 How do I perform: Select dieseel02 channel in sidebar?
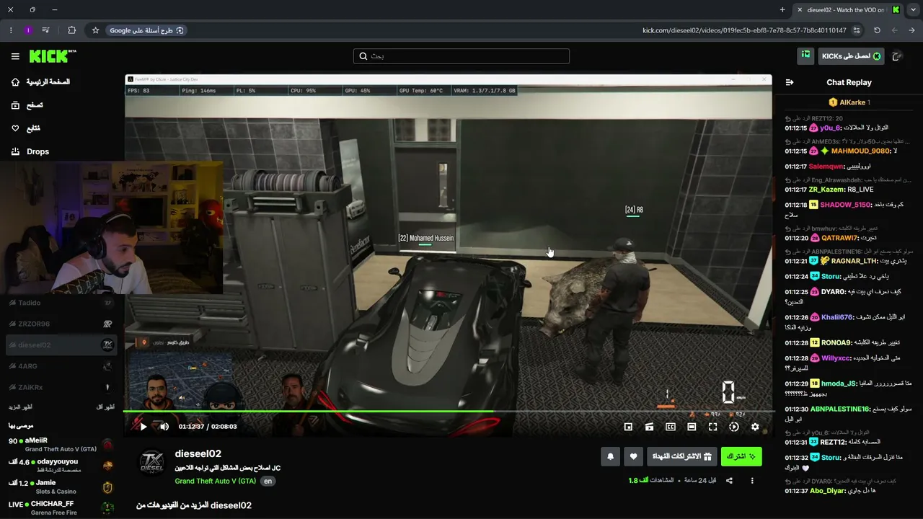coord(61,345)
